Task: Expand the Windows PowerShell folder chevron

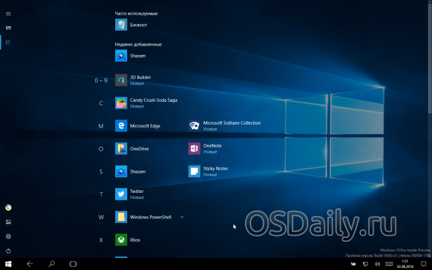Action: coord(182,217)
